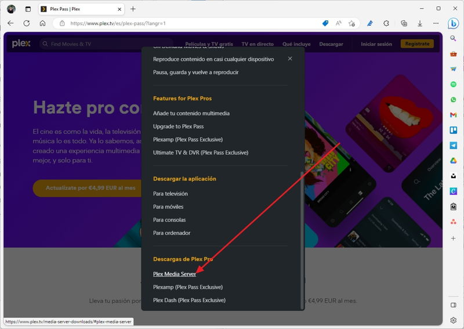Close the Plex menu overlay with X

pos(290,59)
